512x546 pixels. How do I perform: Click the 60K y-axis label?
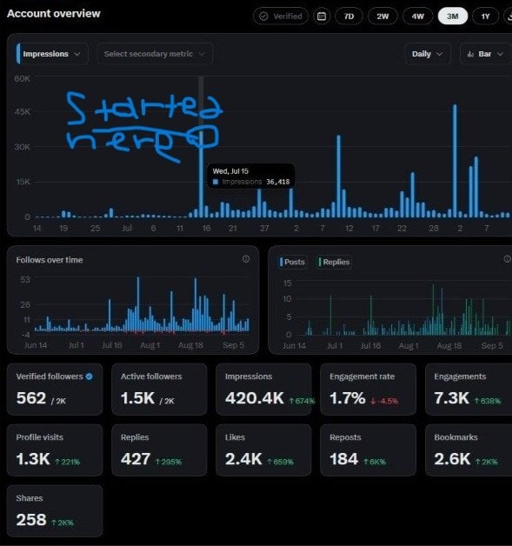(x=23, y=79)
